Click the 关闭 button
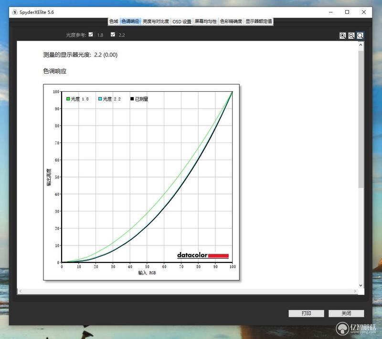Image resolution: width=382 pixels, height=339 pixels. pos(346,313)
